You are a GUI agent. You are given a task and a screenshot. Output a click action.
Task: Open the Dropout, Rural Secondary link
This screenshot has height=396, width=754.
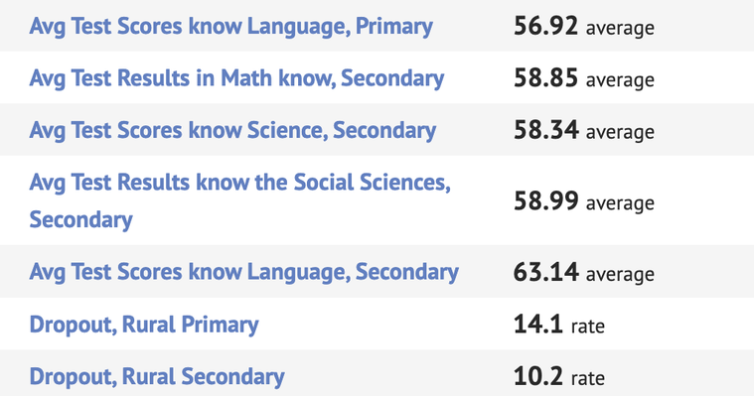pos(157,376)
